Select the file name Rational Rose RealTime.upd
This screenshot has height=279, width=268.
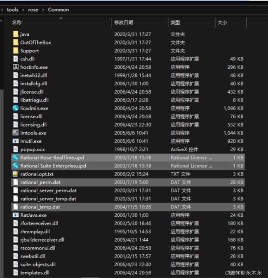[52, 157]
